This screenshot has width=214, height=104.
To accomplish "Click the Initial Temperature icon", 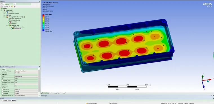I will pos(10,19).
